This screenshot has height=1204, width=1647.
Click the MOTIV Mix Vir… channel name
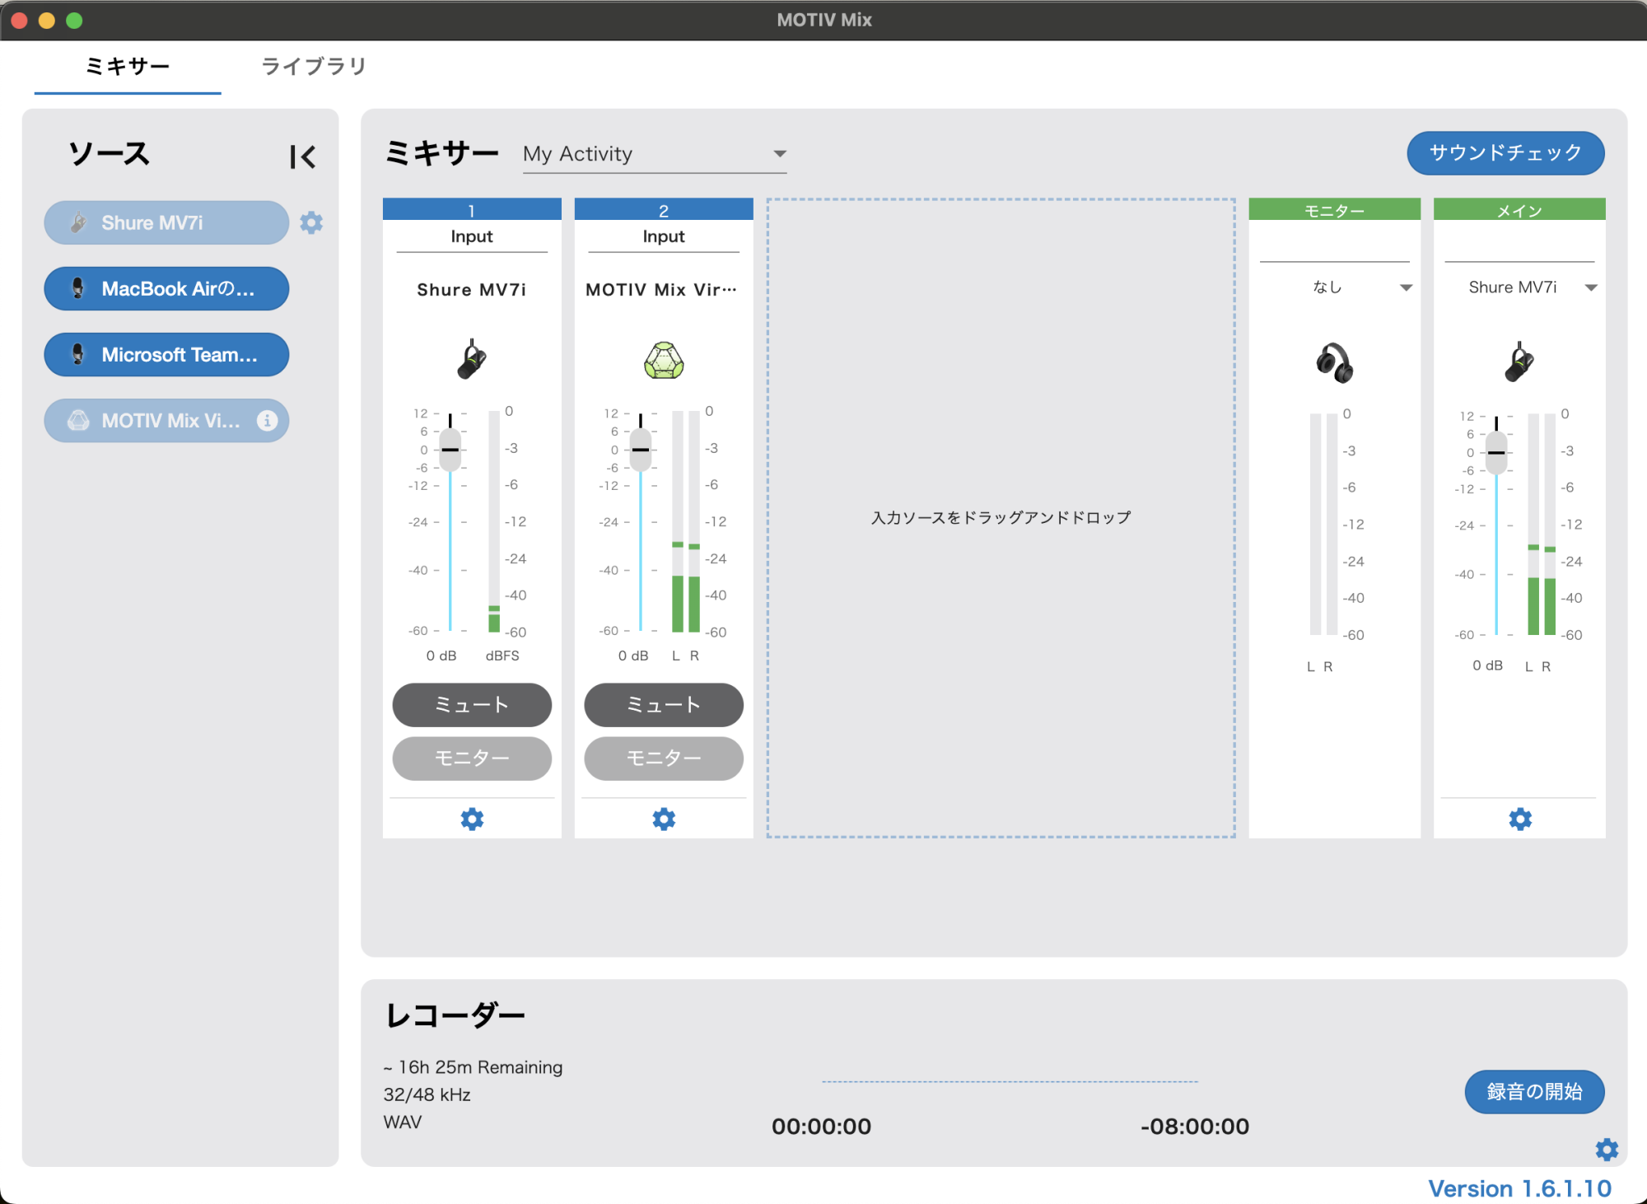tap(661, 290)
